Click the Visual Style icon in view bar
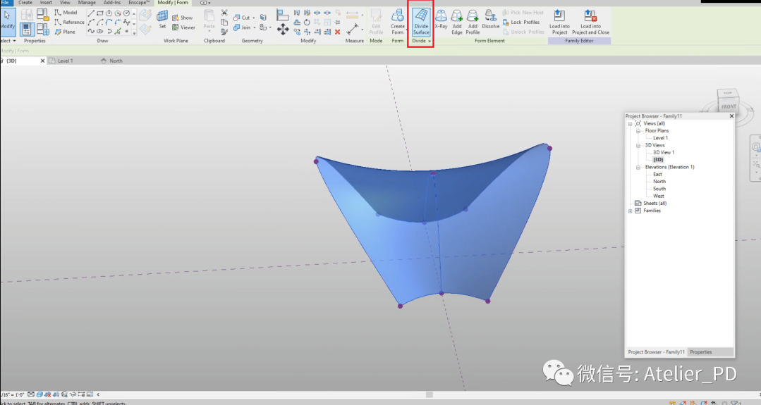Viewport: 761px width, 405px height. click(x=39, y=395)
